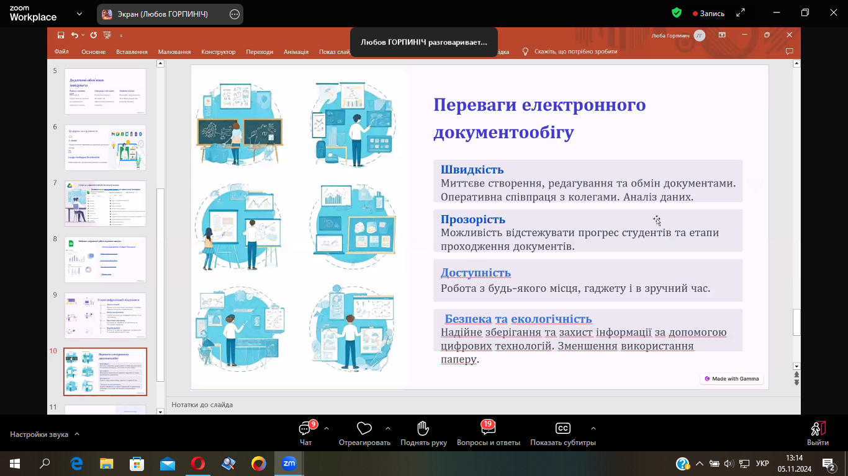Click 'Скажіть, що потрібно зробити' search field
The image size is (848, 476).
(x=575, y=52)
